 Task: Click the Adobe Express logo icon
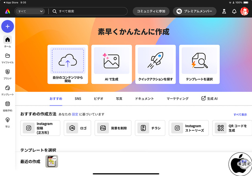7,11
